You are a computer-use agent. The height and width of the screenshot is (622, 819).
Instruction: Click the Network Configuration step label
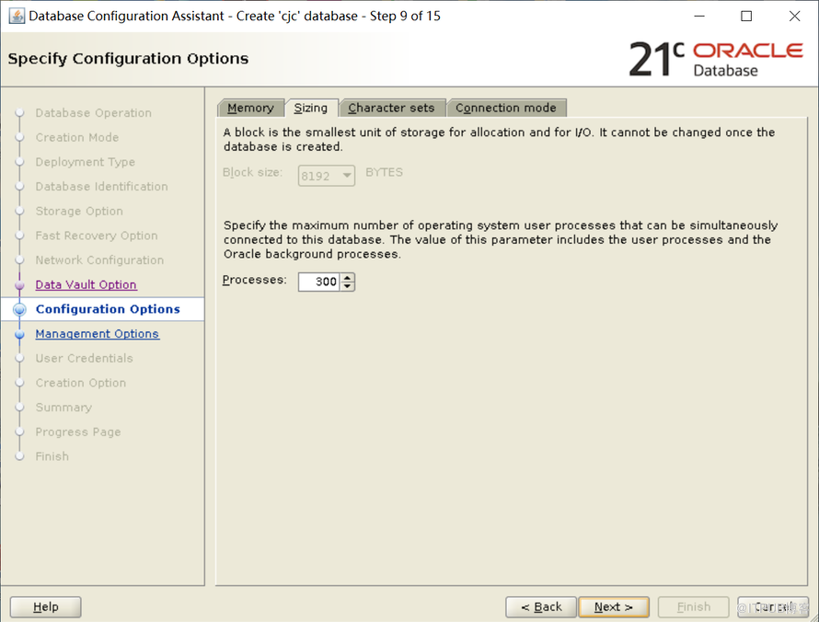(x=99, y=260)
